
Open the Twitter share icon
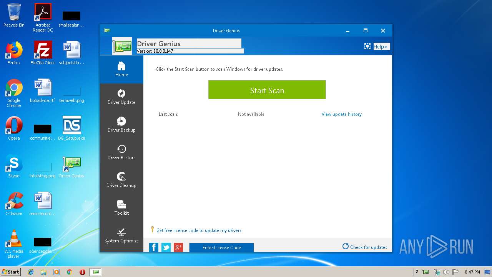click(166, 247)
